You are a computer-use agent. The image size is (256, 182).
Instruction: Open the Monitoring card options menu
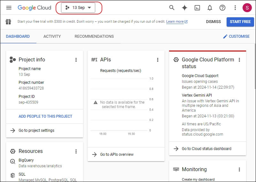(239, 170)
